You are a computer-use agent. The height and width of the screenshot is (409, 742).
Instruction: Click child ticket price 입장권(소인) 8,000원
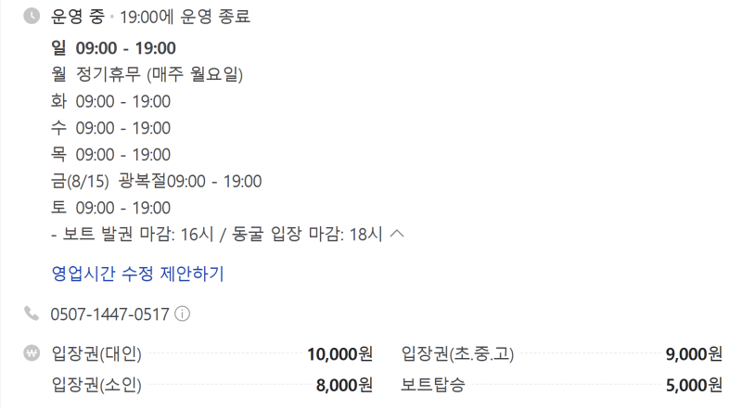click(x=212, y=385)
